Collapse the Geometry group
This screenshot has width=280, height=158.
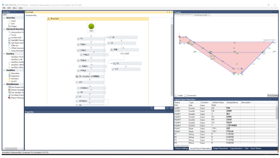click(4, 18)
